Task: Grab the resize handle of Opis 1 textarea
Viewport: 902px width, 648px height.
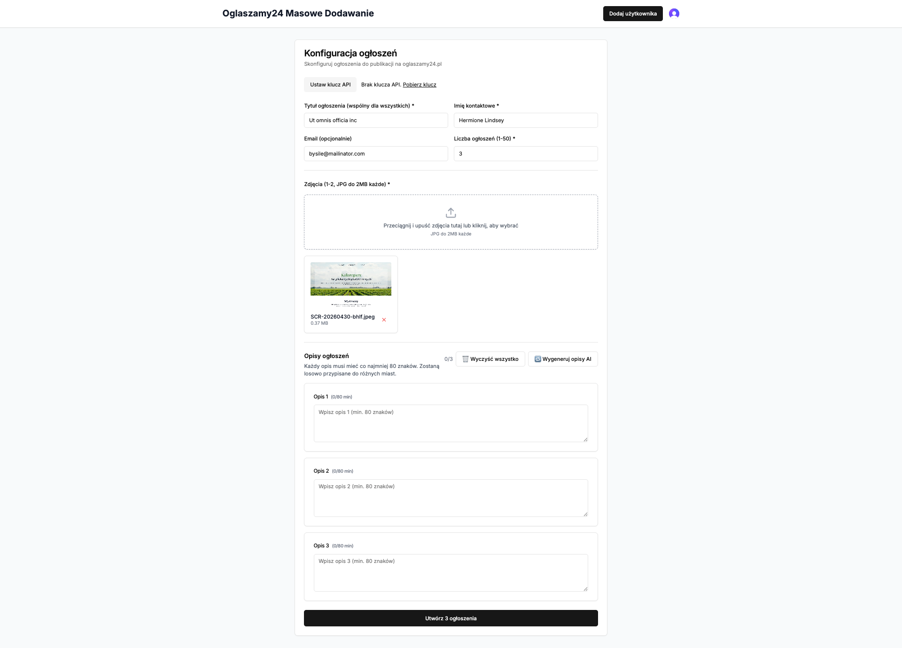Action: (585, 439)
